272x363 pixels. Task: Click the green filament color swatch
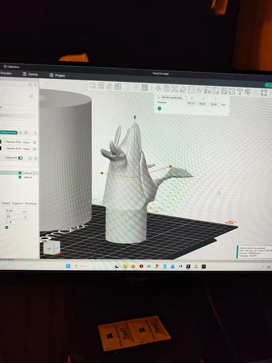1,142
